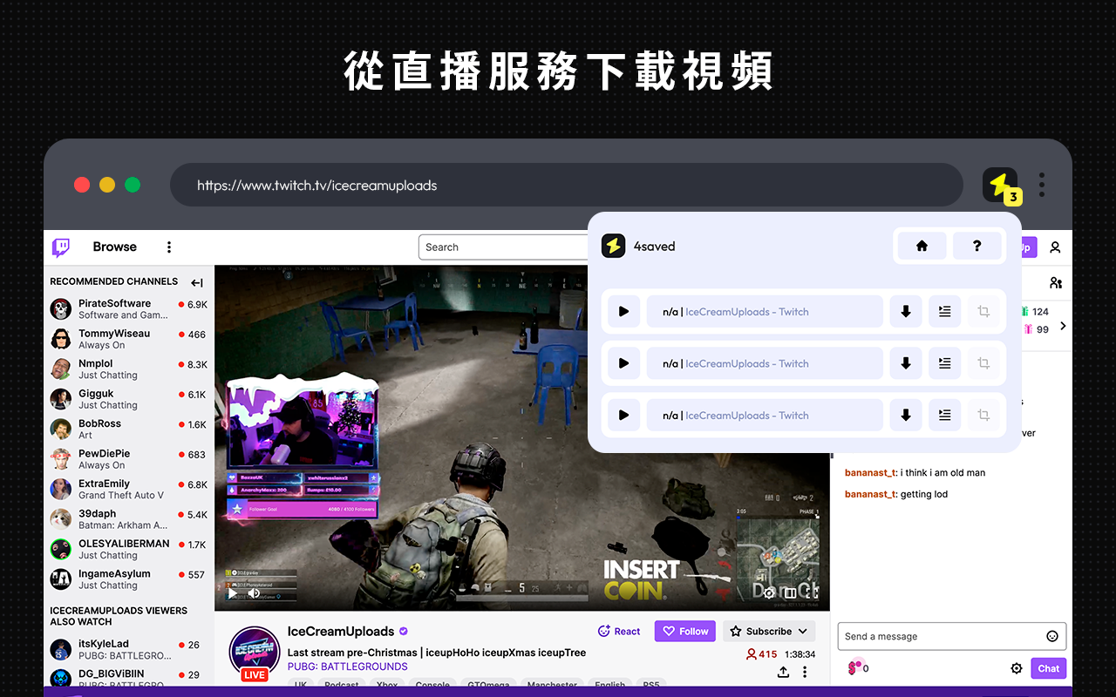Click the IceCreamUploads channel name
The image size is (1116, 697).
click(x=341, y=632)
